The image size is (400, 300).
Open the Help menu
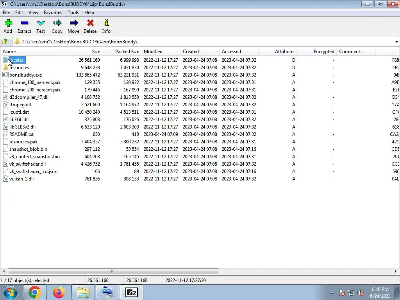click(x=89, y=12)
